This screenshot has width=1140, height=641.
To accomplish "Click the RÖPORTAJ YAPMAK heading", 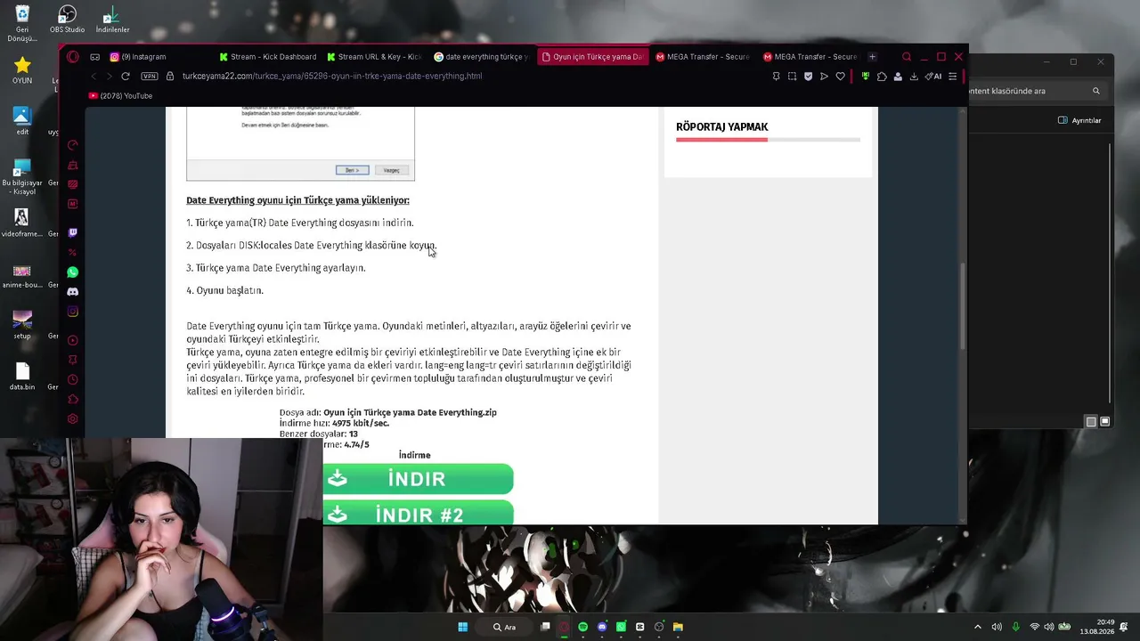I will (722, 127).
